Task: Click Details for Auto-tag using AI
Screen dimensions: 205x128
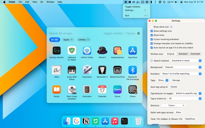Action: pos(174,87)
